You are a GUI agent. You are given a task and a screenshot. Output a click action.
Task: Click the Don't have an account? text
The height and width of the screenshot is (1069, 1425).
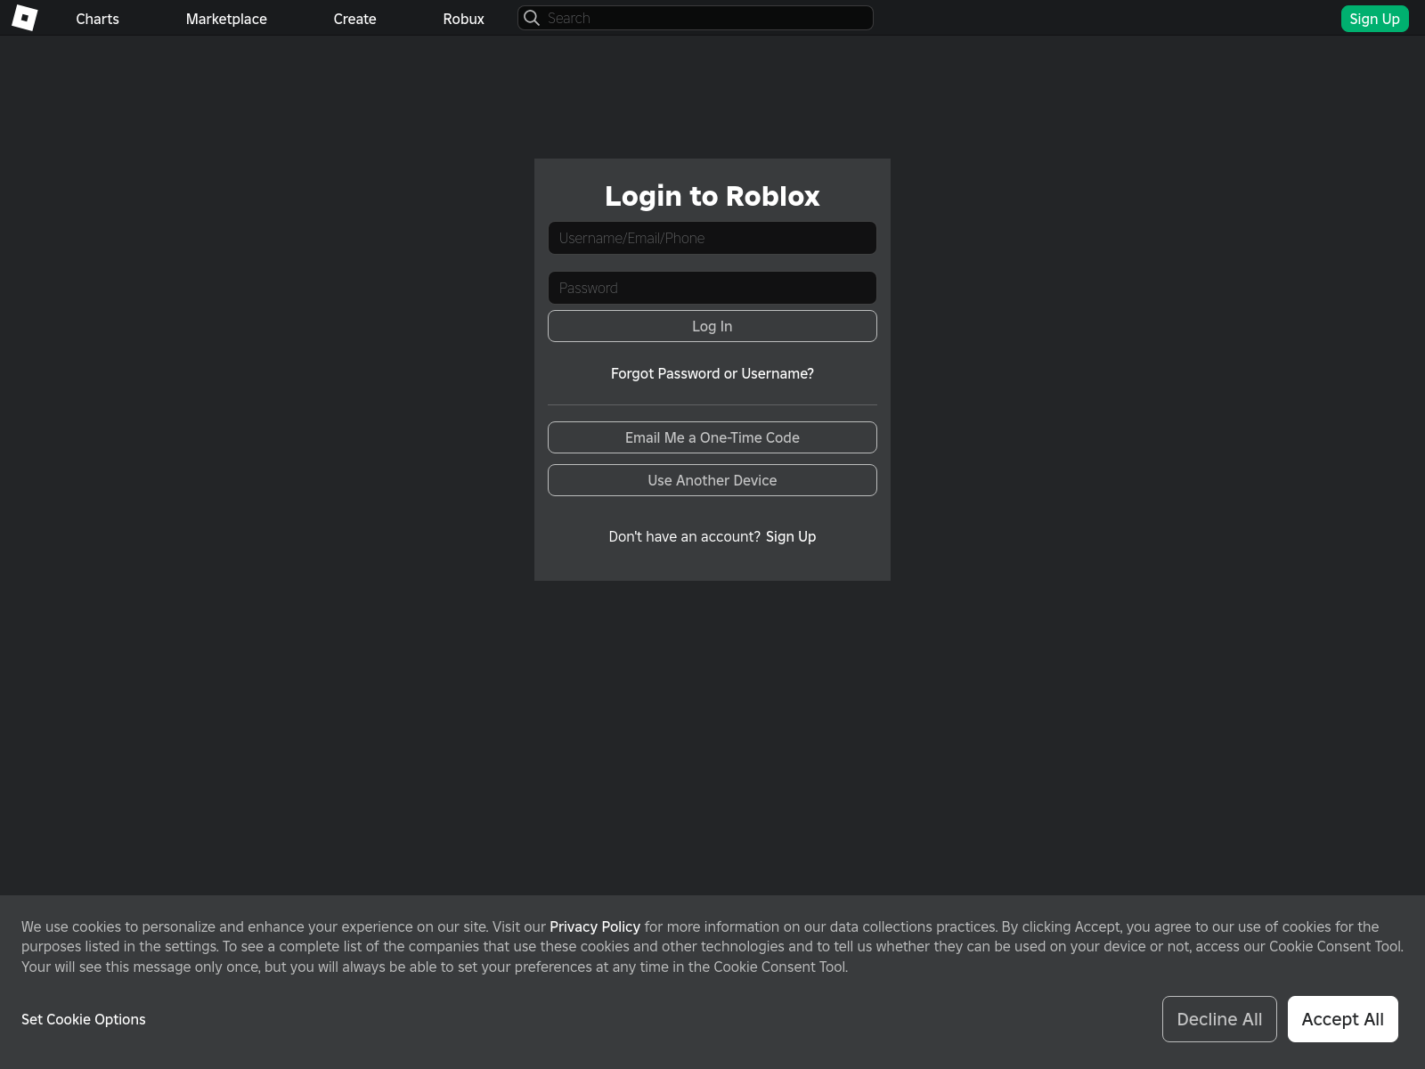click(684, 536)
